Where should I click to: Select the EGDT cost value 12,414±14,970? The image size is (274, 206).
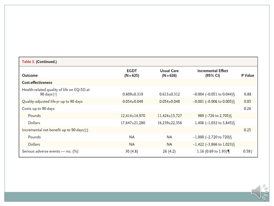click(133, 116)
